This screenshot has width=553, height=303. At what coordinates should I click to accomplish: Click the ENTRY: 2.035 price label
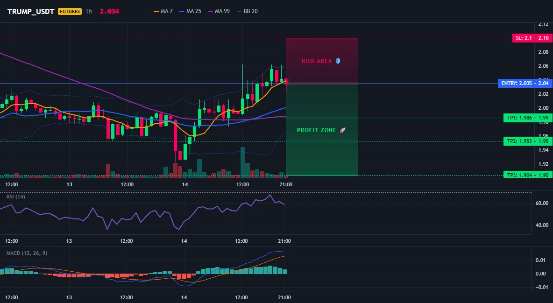click(516, 83)
